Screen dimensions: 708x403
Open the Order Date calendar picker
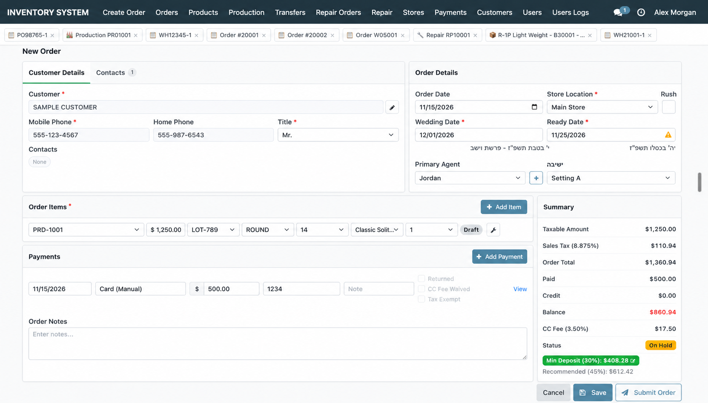(x=534, y=107)
